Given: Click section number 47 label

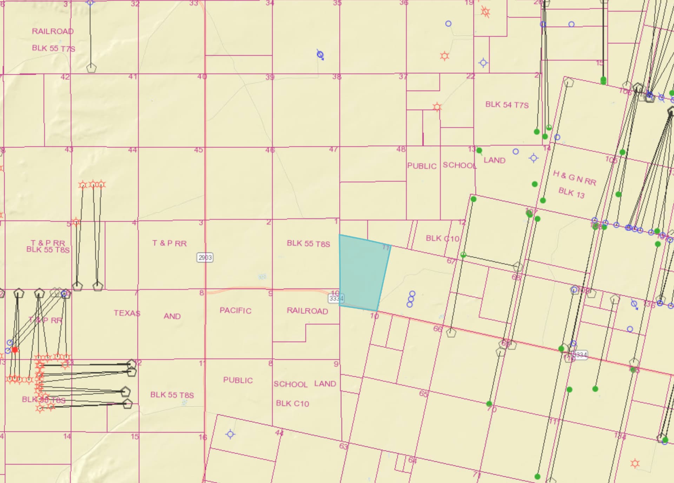Looking at the screenshot, I should tap(333, 149).
